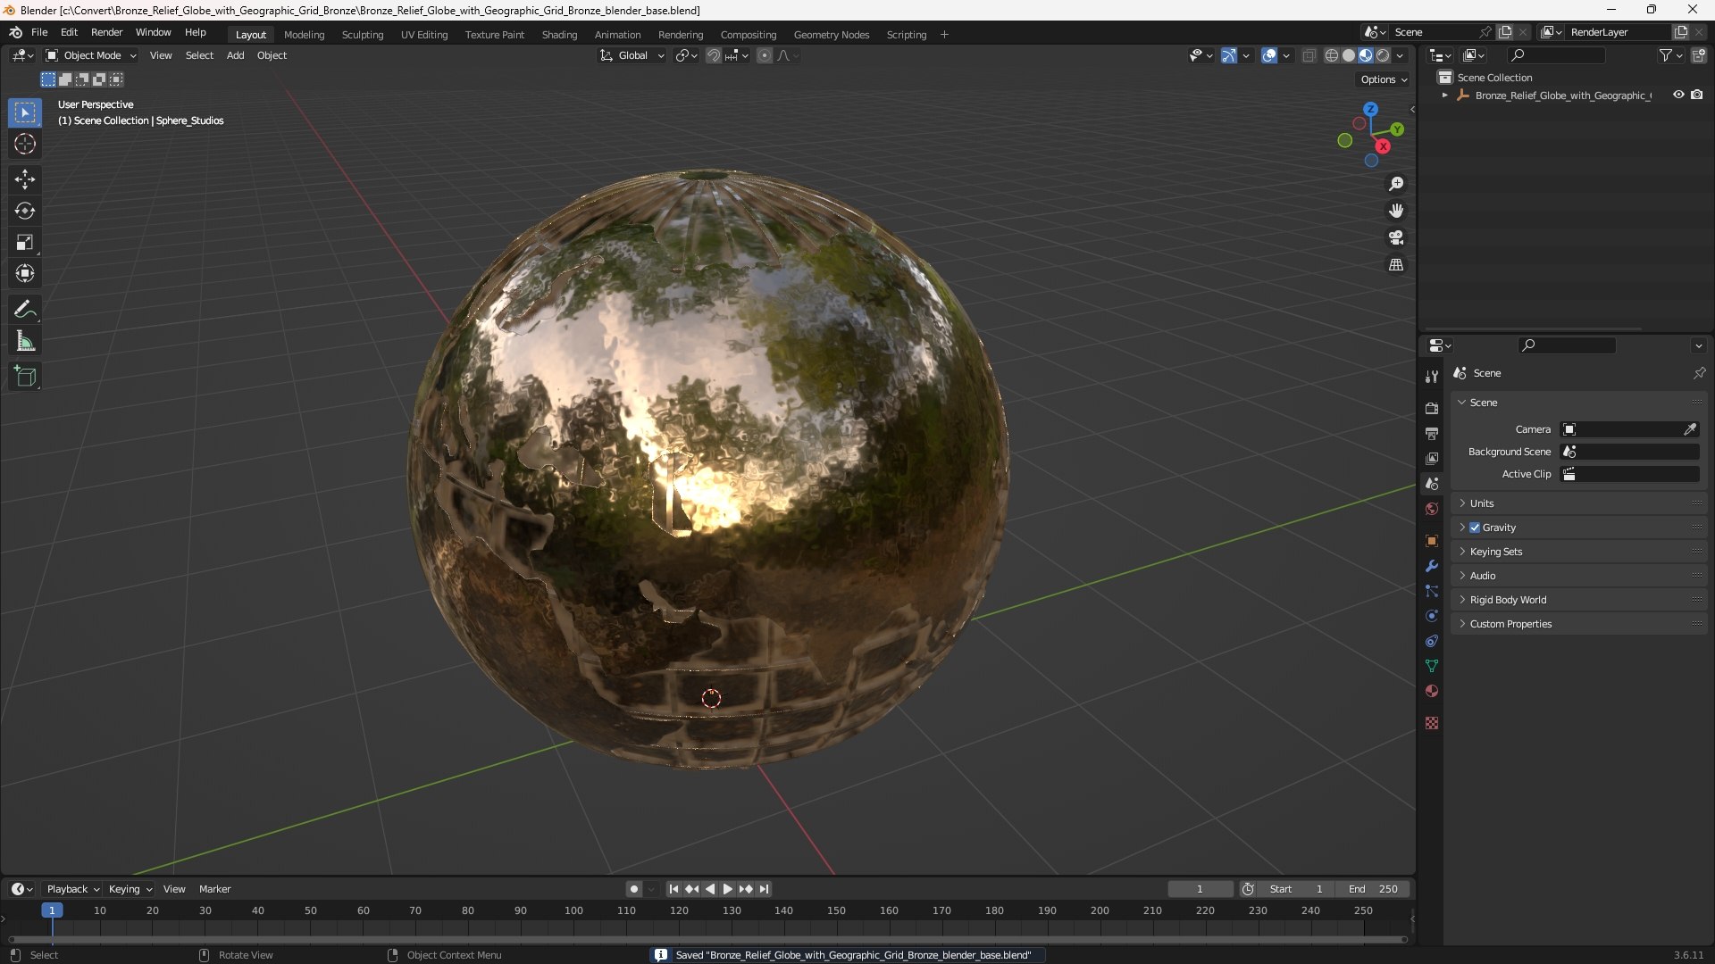Switch to Solid viewport shading
Viewport: 1715px width, 964px height.
[1349, 55]
